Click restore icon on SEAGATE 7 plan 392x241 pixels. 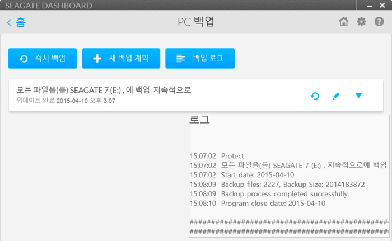click(x=315, y=96)
